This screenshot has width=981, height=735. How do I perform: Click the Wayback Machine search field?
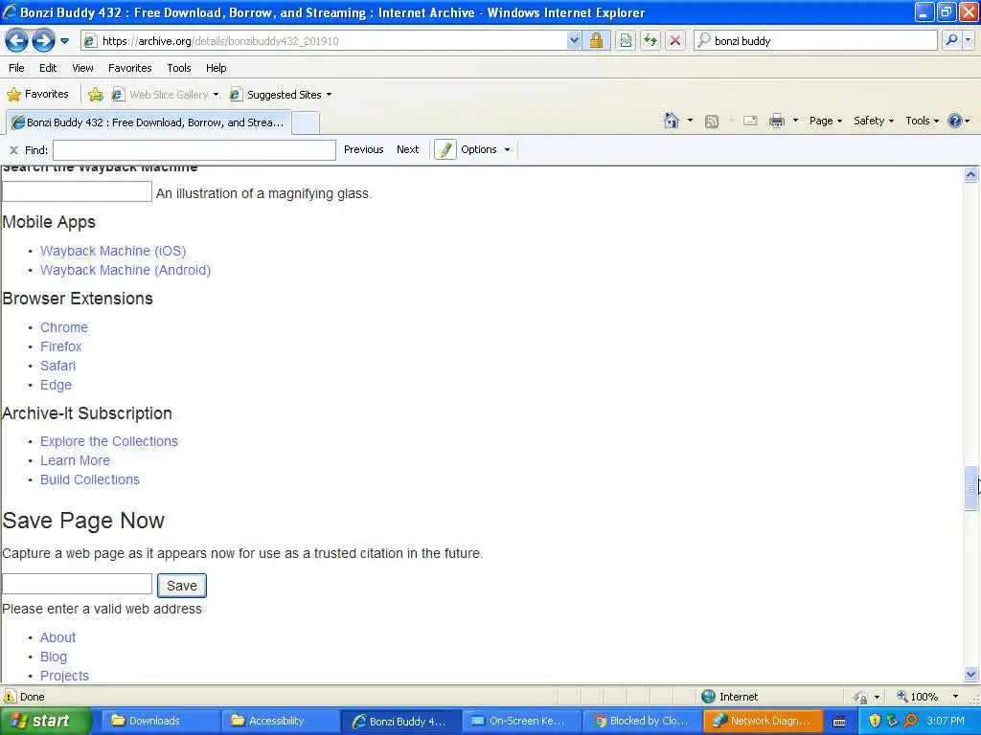(x=77, y=191)
